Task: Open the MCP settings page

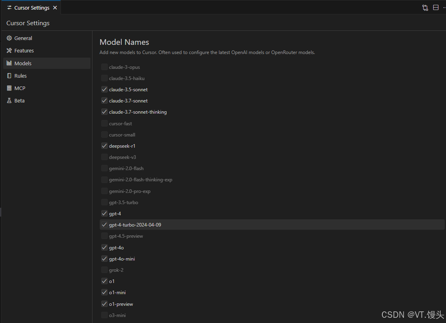Action: click(47, 88)
